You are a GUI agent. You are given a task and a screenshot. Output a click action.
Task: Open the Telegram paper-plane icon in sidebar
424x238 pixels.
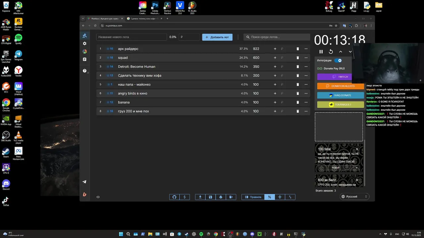(x=84, y=182)
